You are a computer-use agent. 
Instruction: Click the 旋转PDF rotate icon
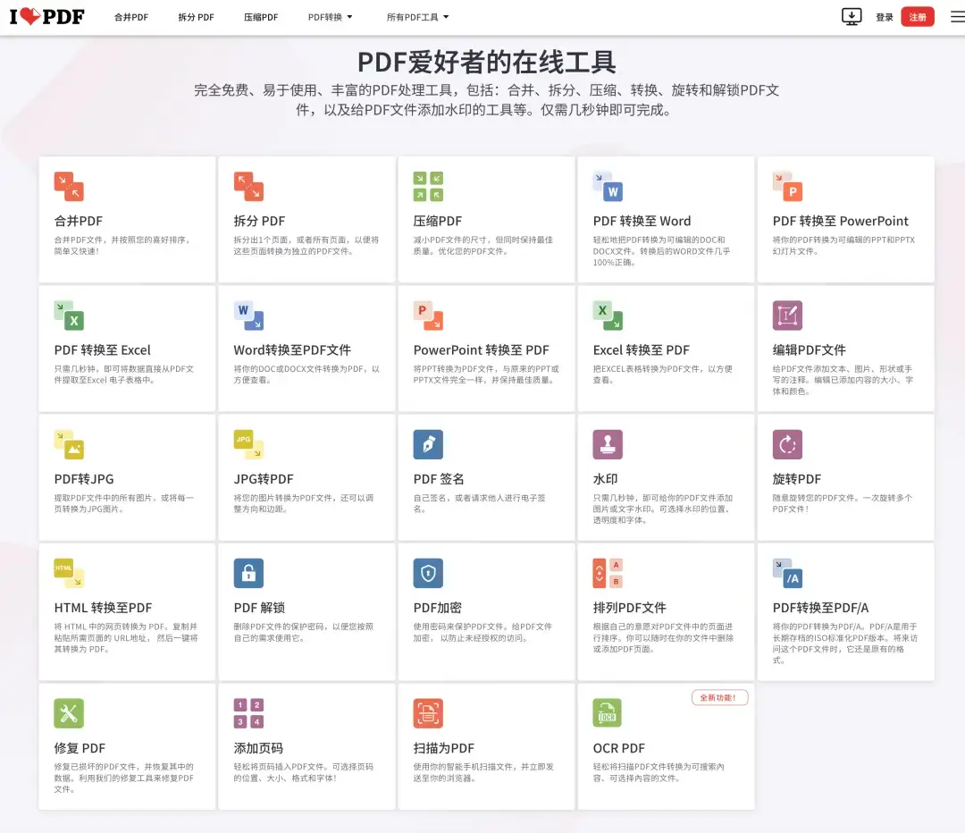[x=788, y=444]
